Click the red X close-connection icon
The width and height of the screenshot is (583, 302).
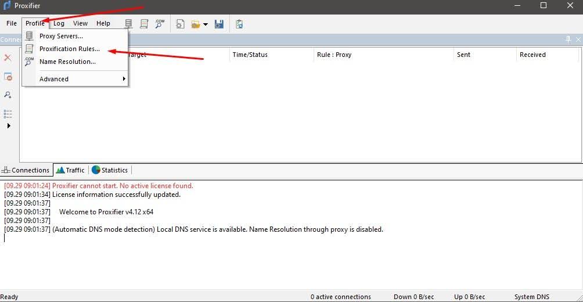8,57
